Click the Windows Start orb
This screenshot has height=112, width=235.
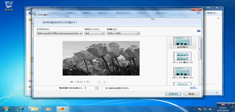click(x=6, y=109)
